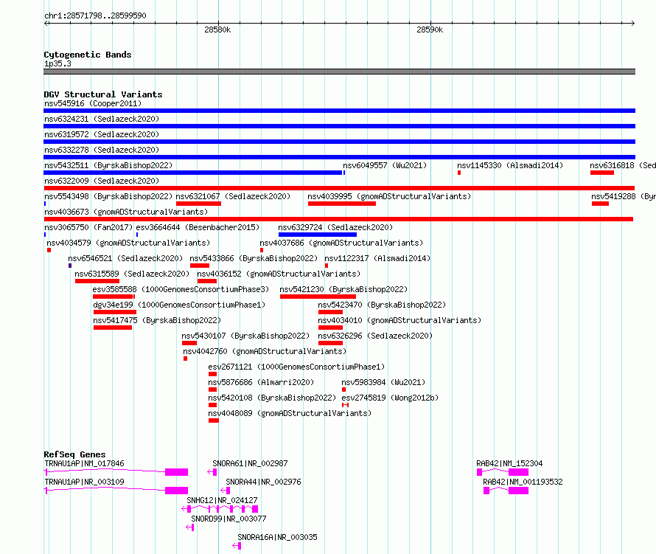Screen dimensions: 656x554
Task: Click the 1p35.3 cytogenetic band bar
Action: 339,72
